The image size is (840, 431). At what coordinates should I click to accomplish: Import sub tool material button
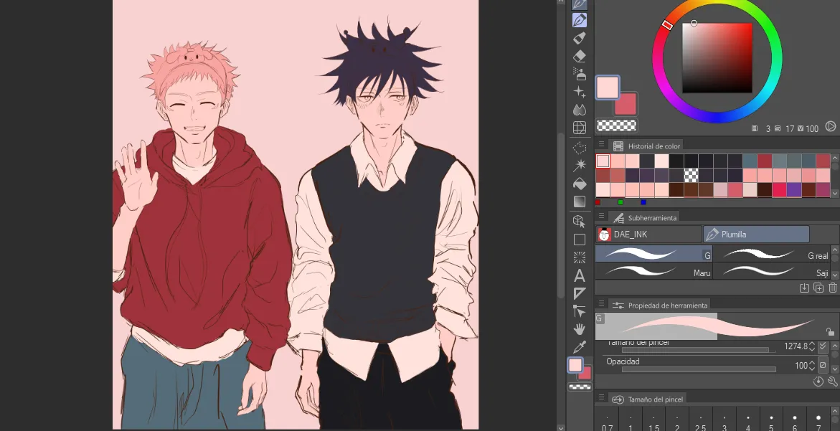pos(804,288)
